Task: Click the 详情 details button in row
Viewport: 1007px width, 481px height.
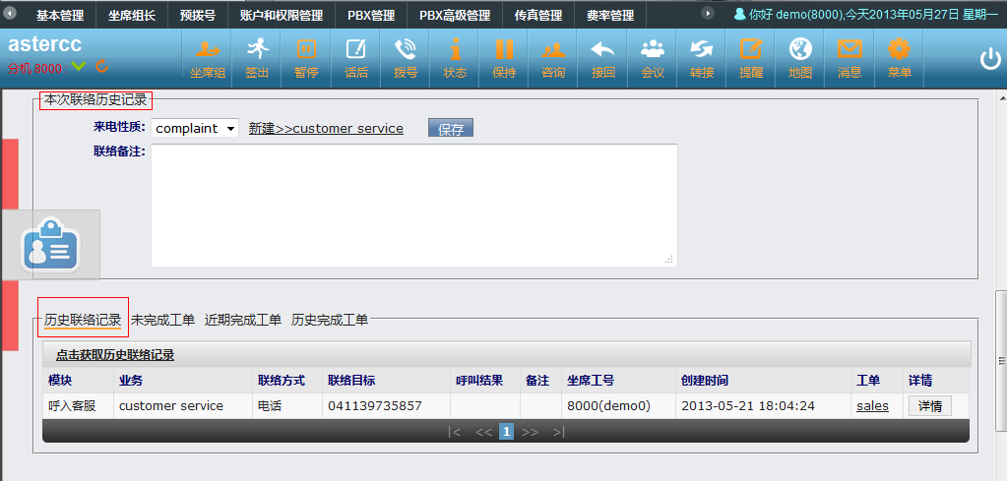Action: click(x=929, y=405)
